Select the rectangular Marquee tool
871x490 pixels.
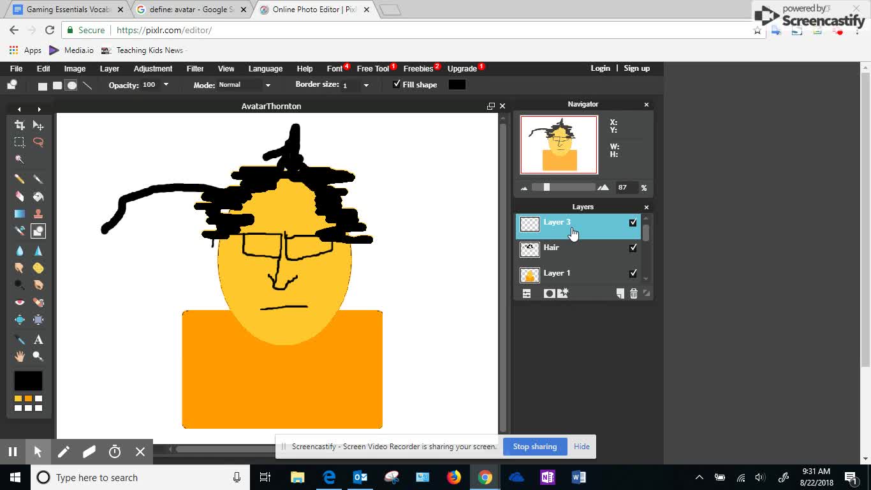[x=20, y=142]
